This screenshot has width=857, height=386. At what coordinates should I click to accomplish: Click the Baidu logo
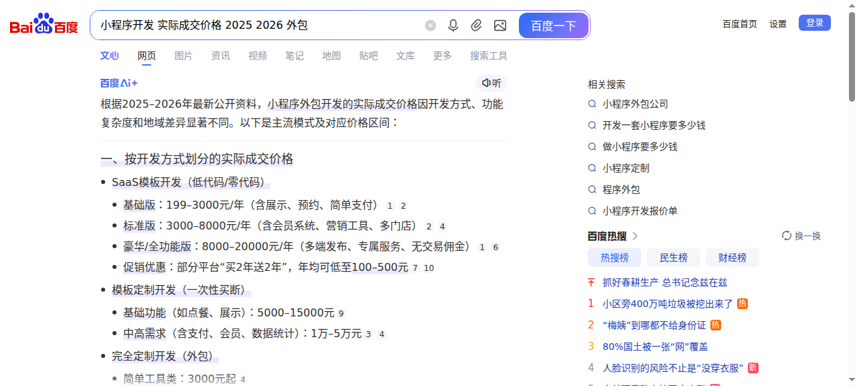tap(44, 25)
